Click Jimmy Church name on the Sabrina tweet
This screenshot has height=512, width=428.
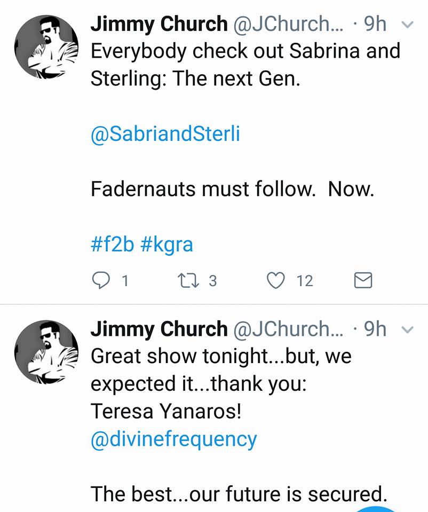(158, 24)
